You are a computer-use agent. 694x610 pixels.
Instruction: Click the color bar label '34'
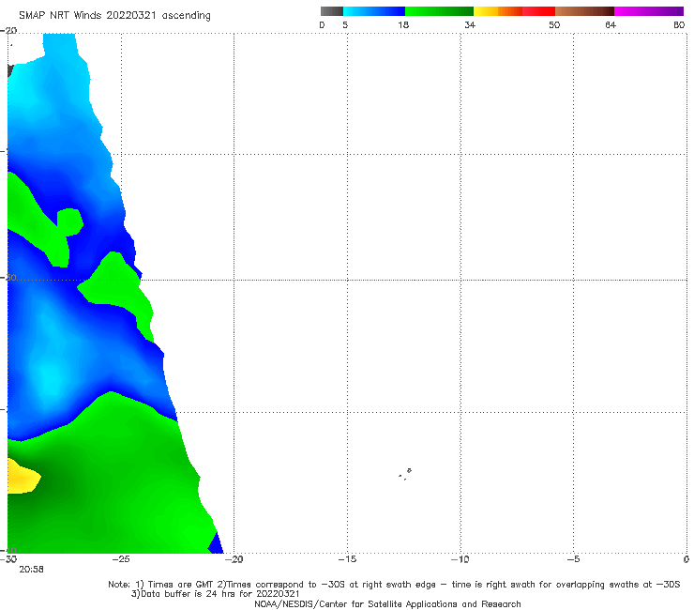[470, 24]
